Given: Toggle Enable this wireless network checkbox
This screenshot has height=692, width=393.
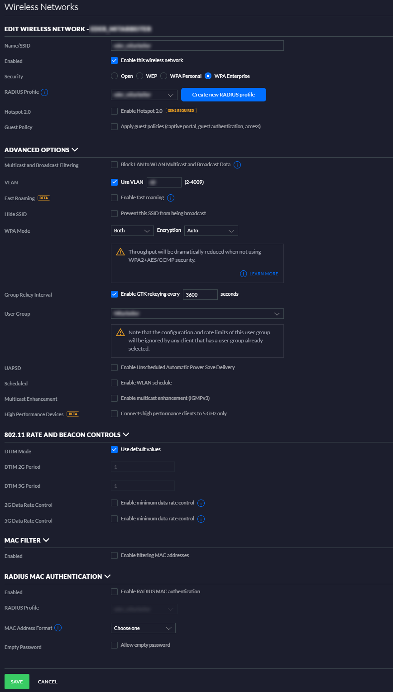Looking at the screenshot, I should tap(115, 60).
